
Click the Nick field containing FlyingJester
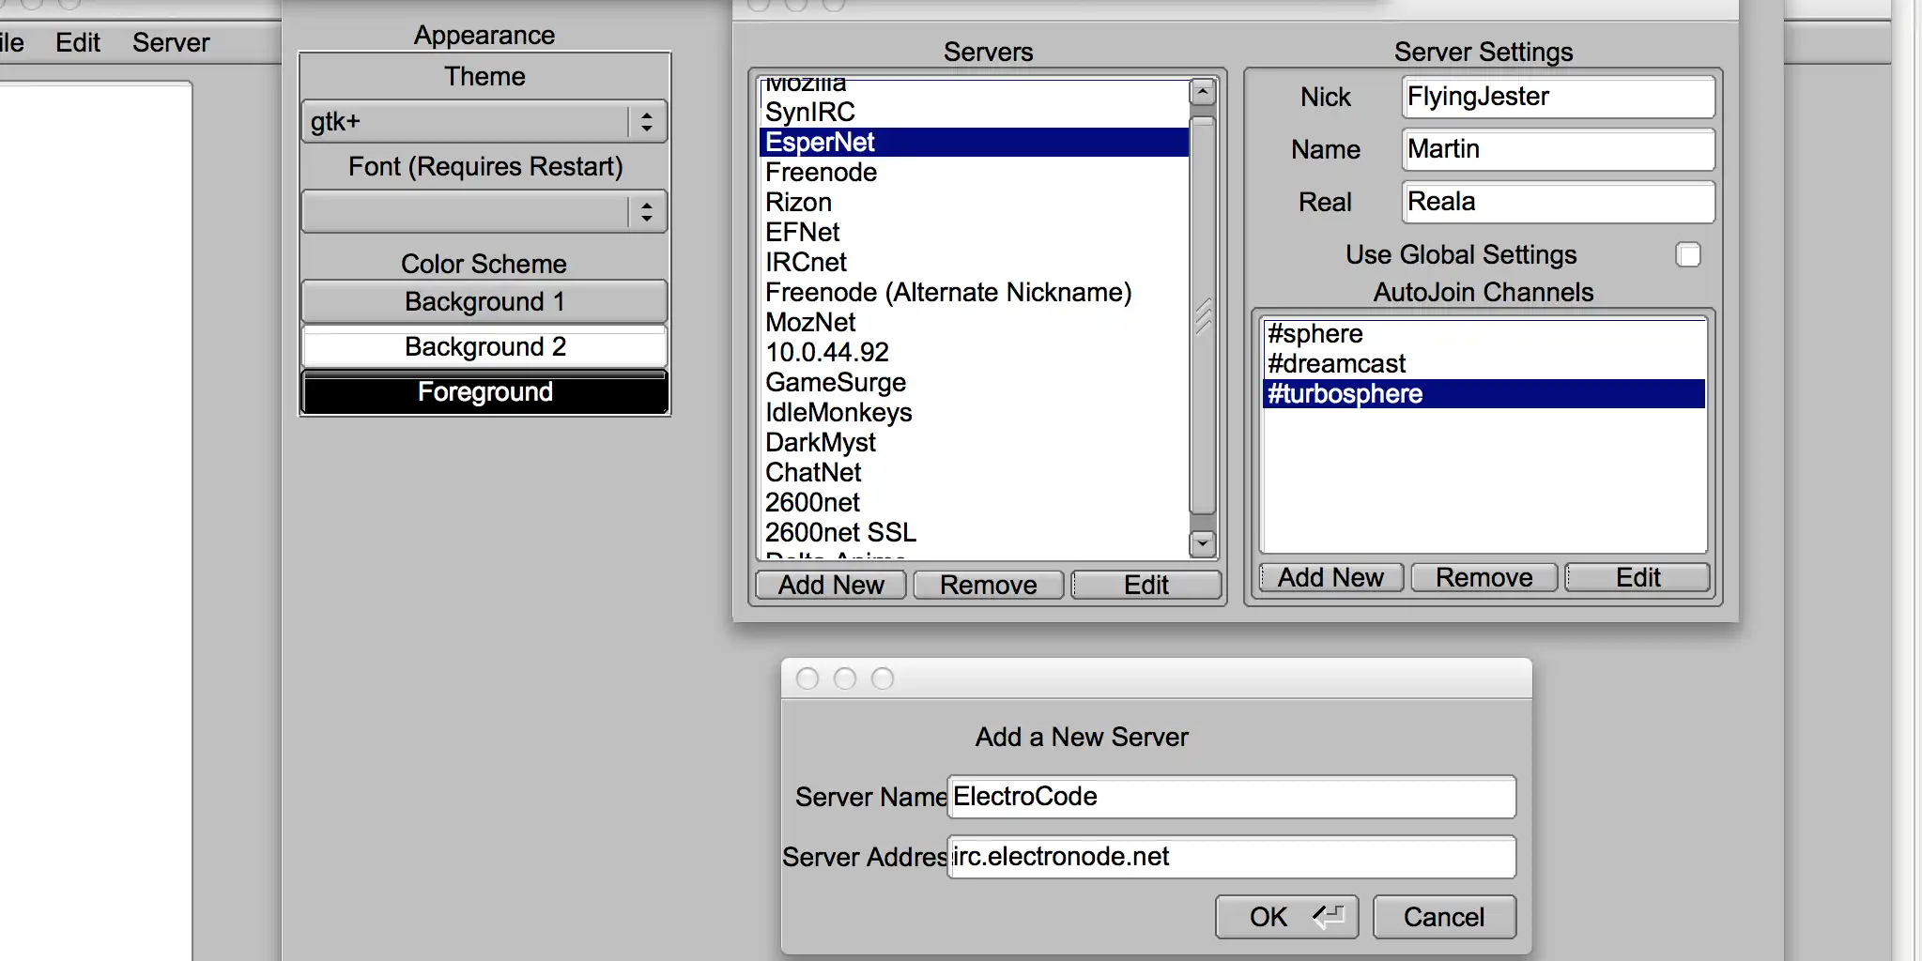(x=1559, y=97)
